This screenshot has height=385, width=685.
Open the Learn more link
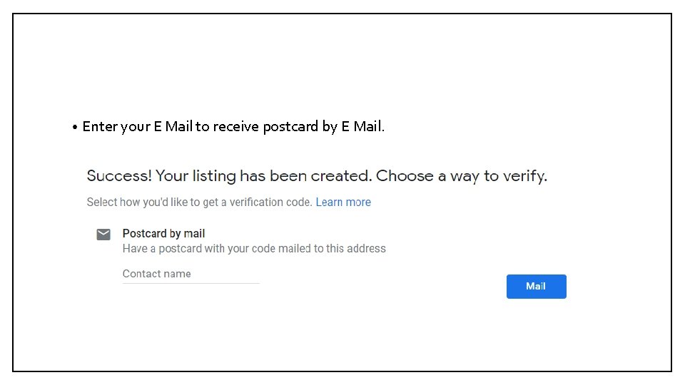tap(343, 202)
